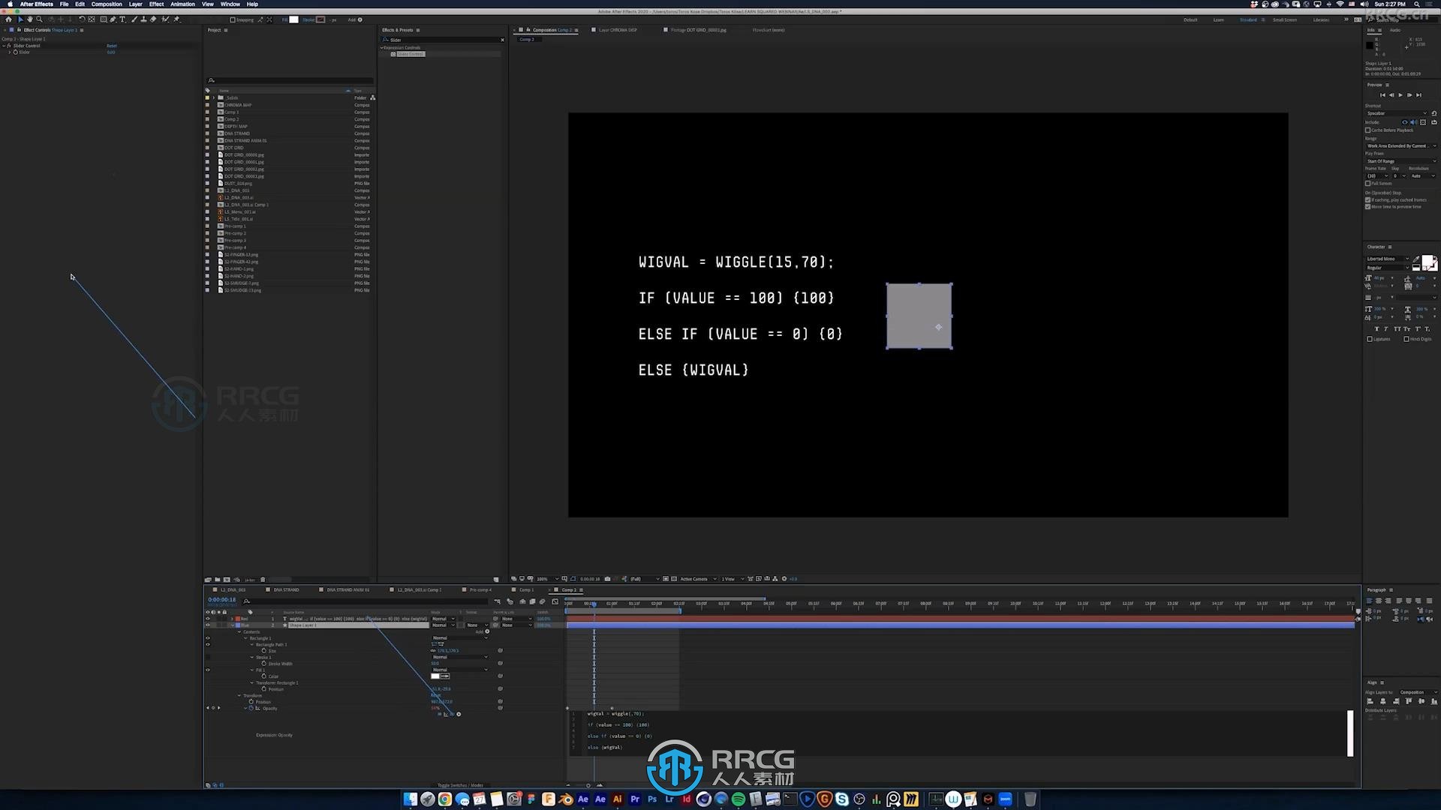The image size is (1441, 810).
Task: Hide the Shape Layer 1 eye
Action: coord(208,625)
